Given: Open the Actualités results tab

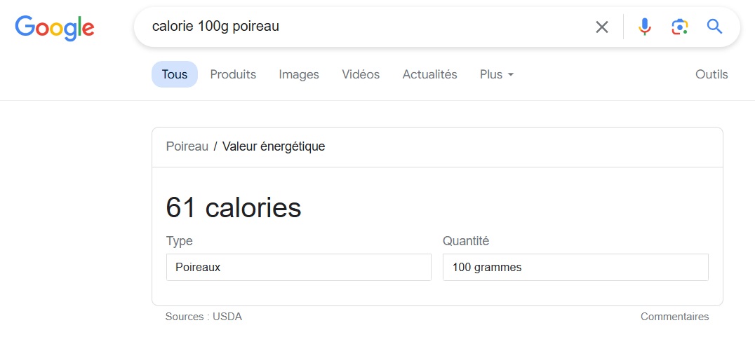Looking at the screenshot, I should click(x=429, y=74).
